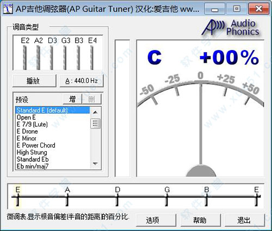
Task: Maximize the AP Guitar Tuner window
Action: 237,9
